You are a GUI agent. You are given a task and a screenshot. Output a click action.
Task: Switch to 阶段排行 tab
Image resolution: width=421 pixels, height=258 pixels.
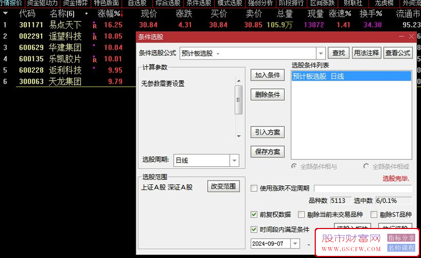coord(292,3)
